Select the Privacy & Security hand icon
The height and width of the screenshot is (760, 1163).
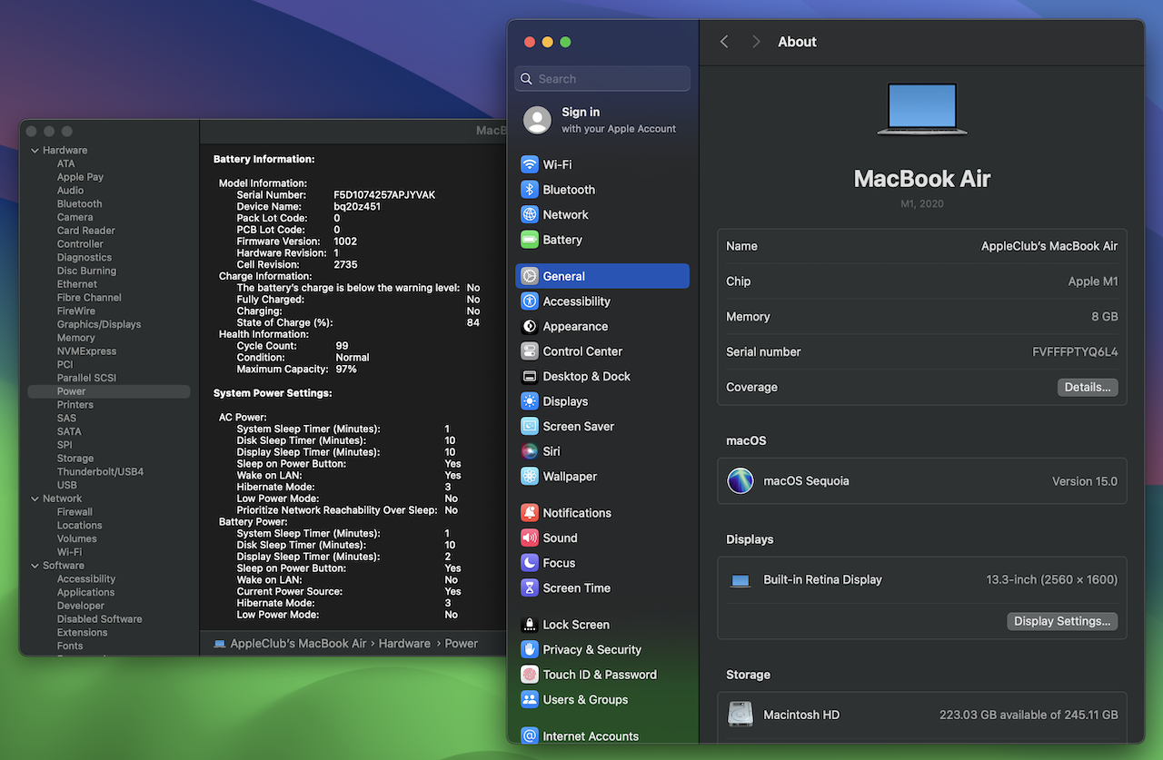530,649
